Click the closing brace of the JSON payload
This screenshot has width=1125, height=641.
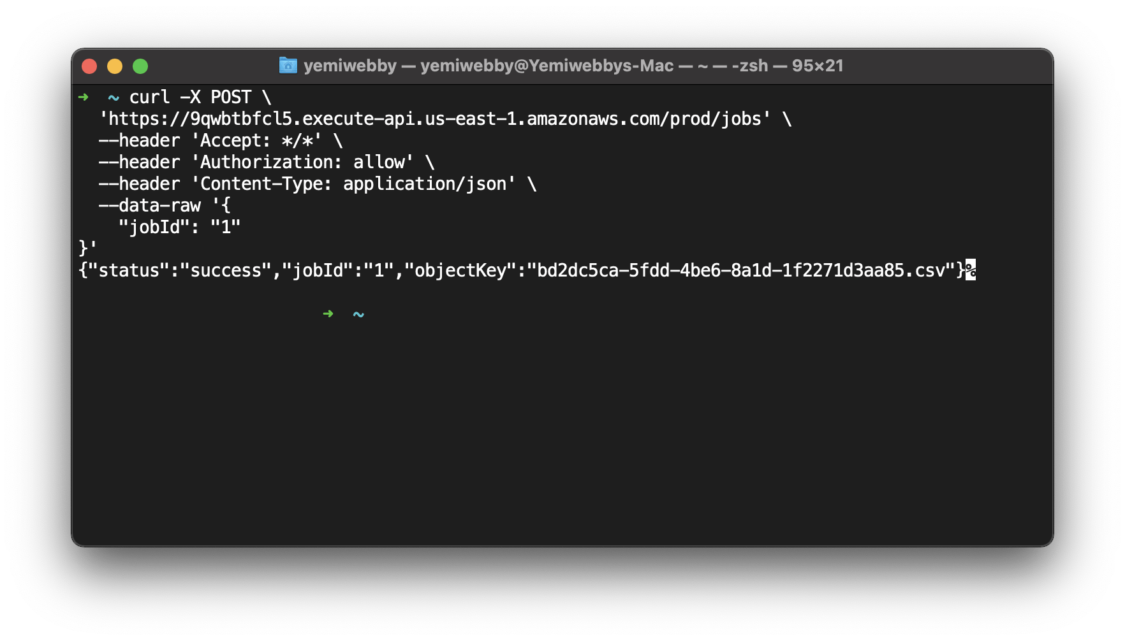tap(84, 248)
